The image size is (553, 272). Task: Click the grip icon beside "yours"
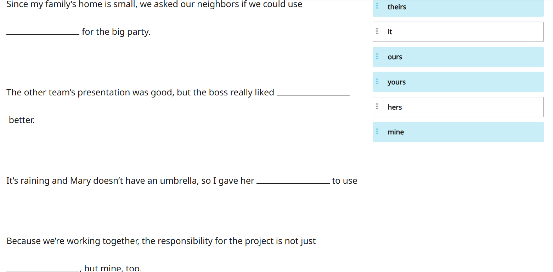pyautogui.click(x=377, y=82)
